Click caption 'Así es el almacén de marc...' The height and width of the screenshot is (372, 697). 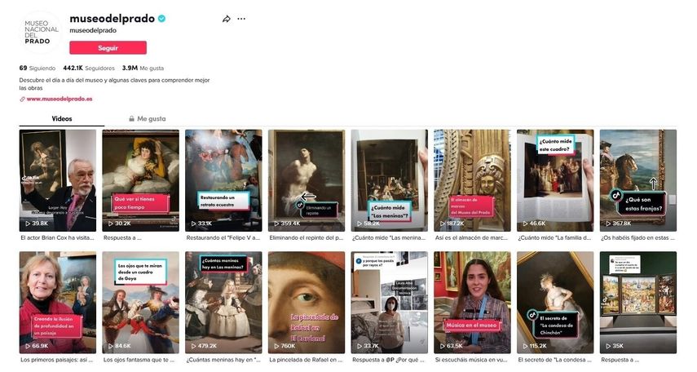[x=472, y=238]
